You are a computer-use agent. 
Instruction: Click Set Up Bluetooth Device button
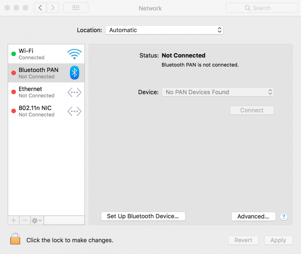click(x=143, y=216)
